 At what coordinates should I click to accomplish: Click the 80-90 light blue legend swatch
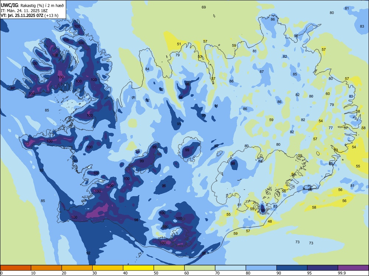tap(261, 268)
